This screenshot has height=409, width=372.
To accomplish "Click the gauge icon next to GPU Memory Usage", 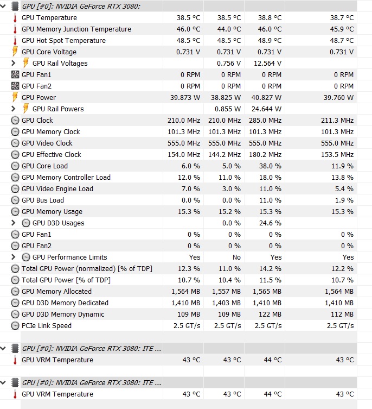I will pos(15,212).
